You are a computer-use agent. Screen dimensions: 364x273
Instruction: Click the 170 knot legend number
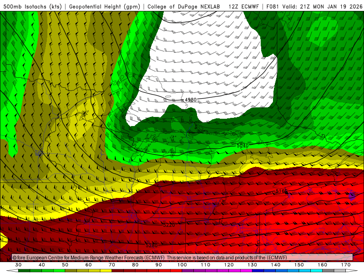(346, 265)
